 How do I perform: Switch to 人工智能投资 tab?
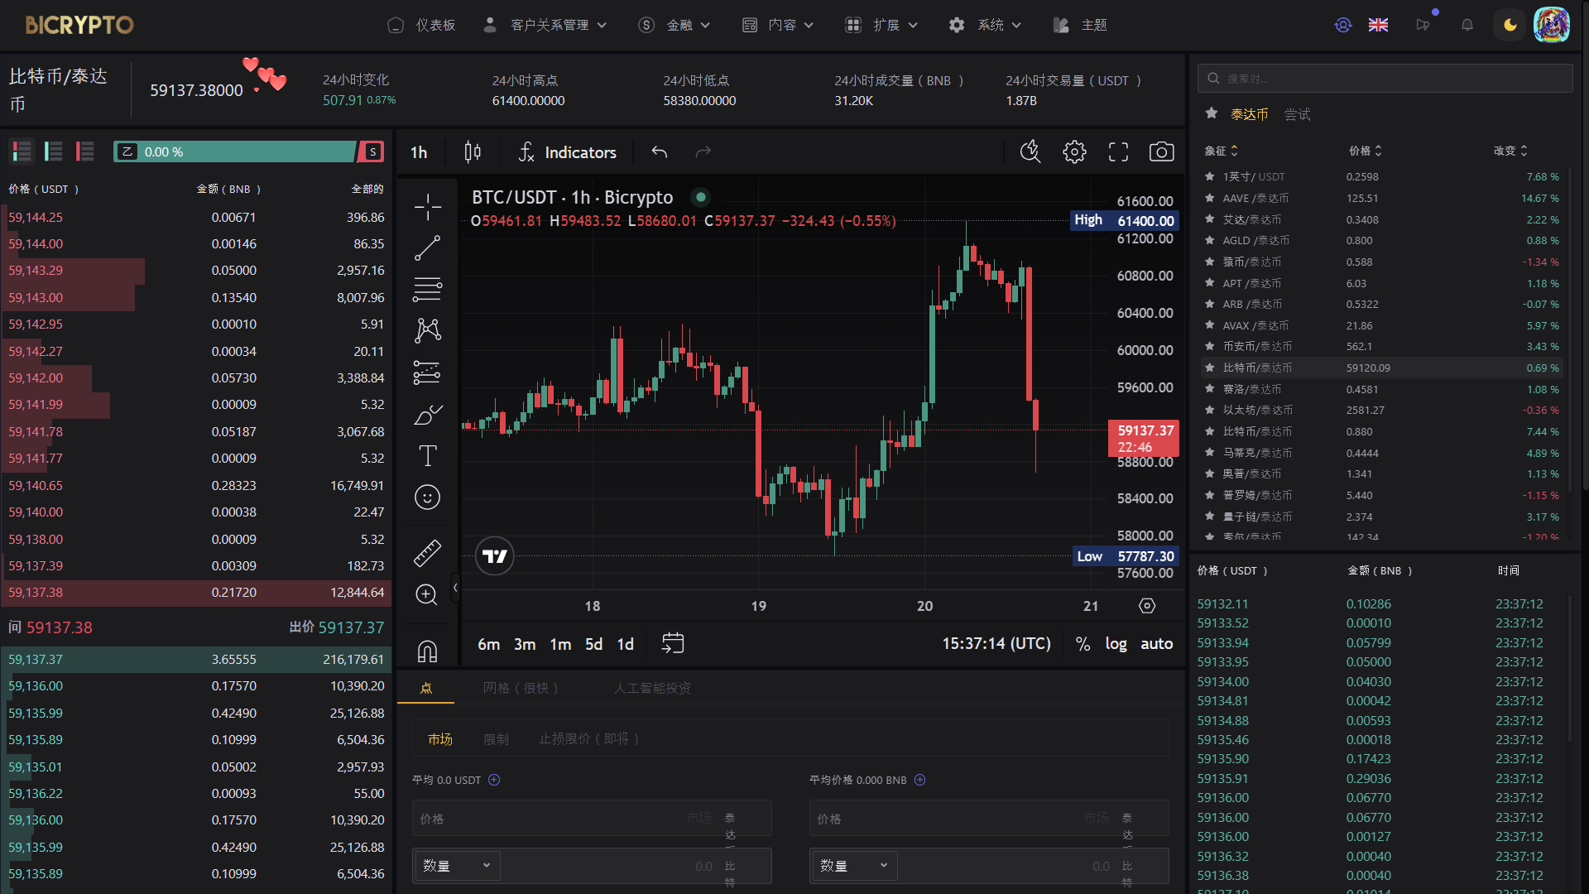tap(652, 688)
